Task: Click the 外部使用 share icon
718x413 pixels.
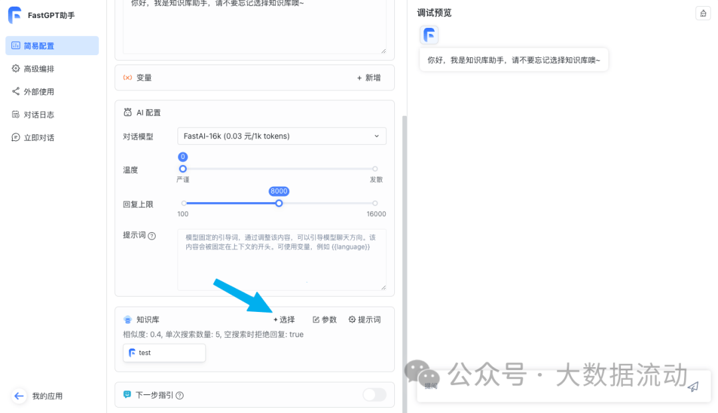Action: pos(15,91)
